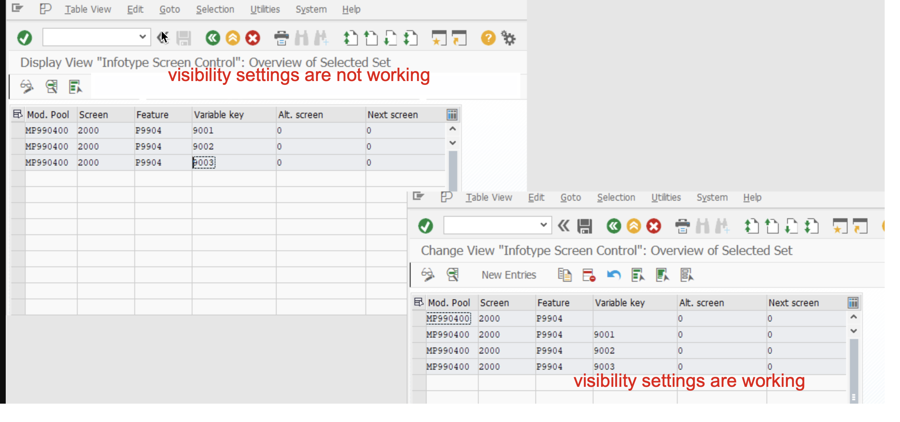The height and width of the screenshot is (422, 900).
Task: Click green Back button in Change View window
Action: (x=614, y=226)
